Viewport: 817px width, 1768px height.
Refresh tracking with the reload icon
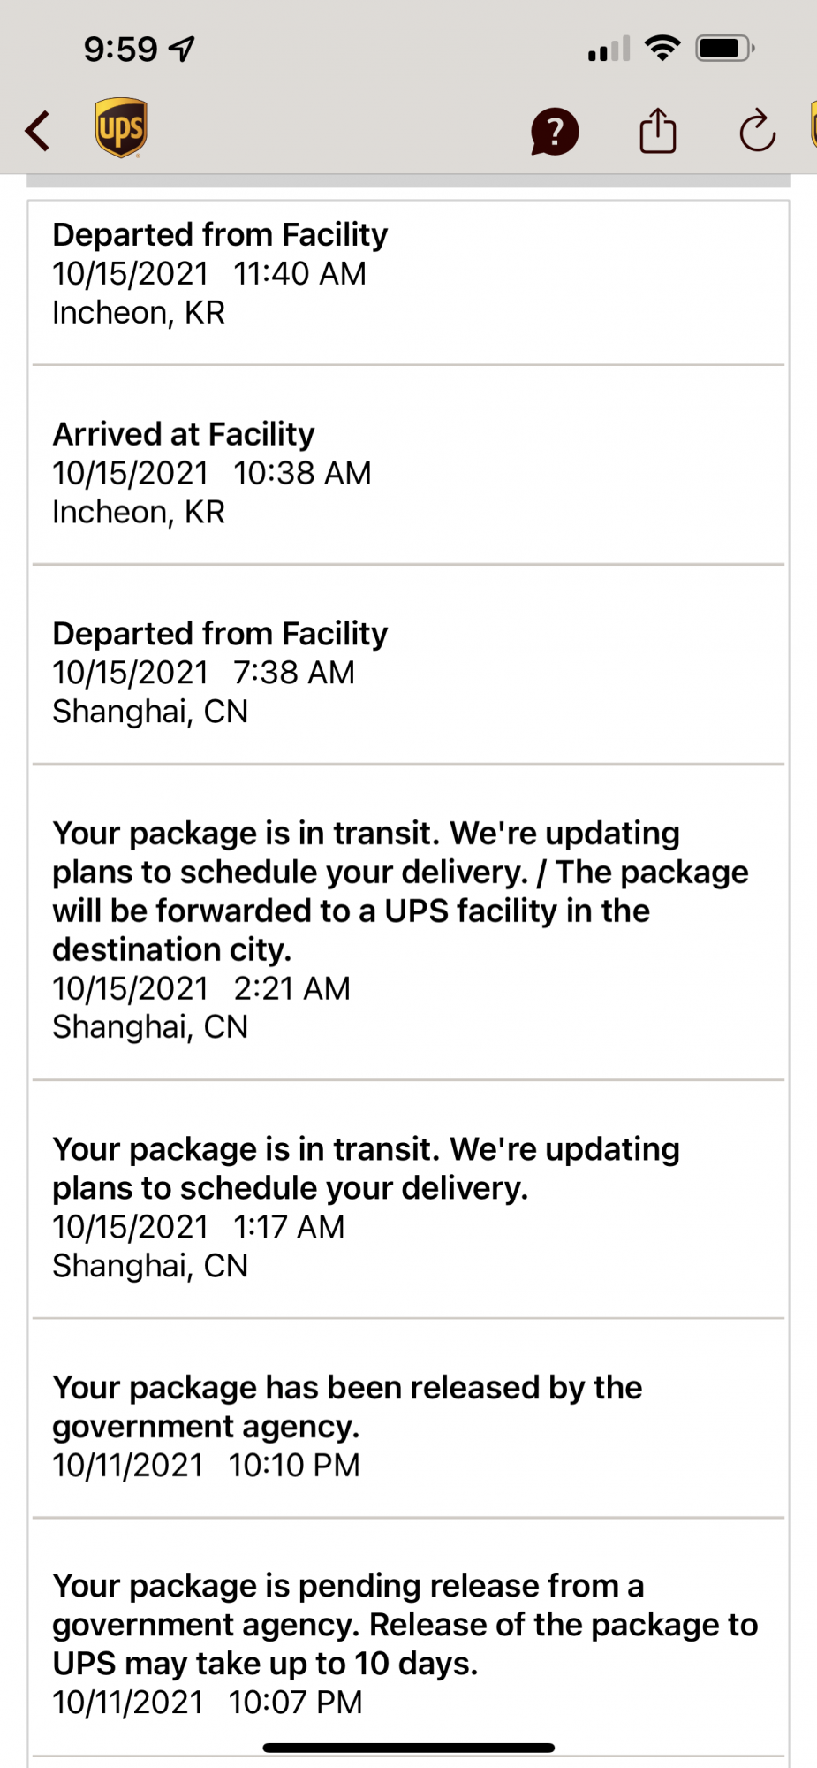point(757,132)
